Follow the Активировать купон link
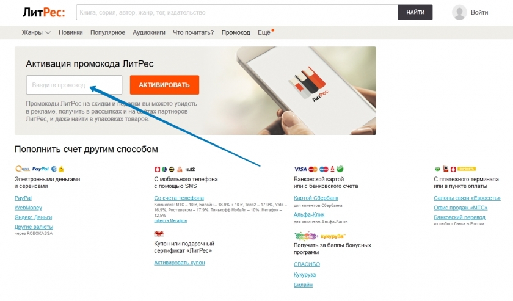Viewport: 513px width, 301px height. (x=180, y=263)
